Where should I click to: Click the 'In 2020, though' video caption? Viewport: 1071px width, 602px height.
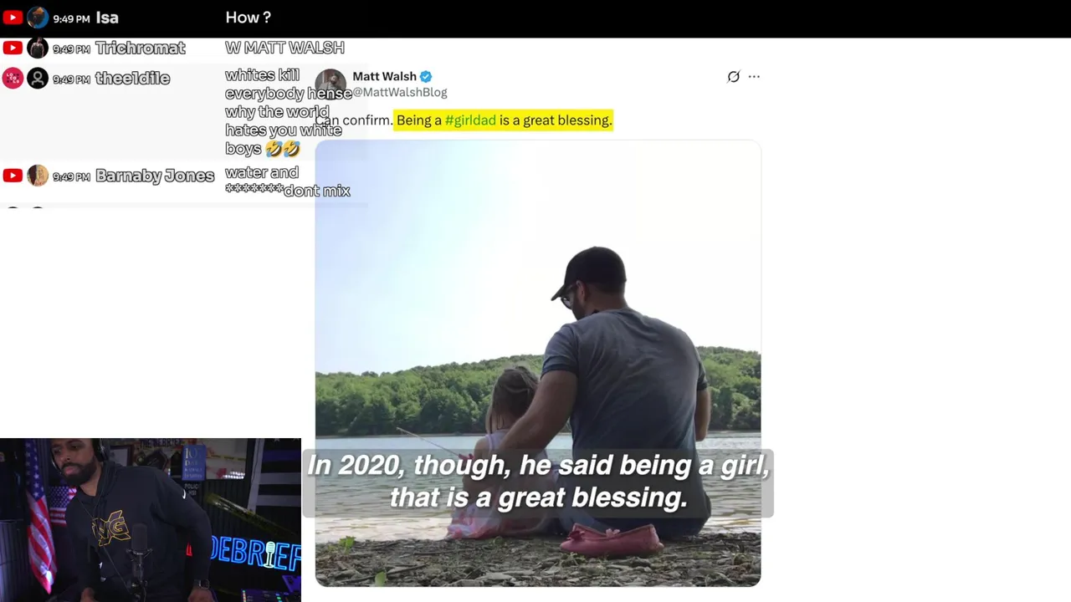[x=538, y=482]
